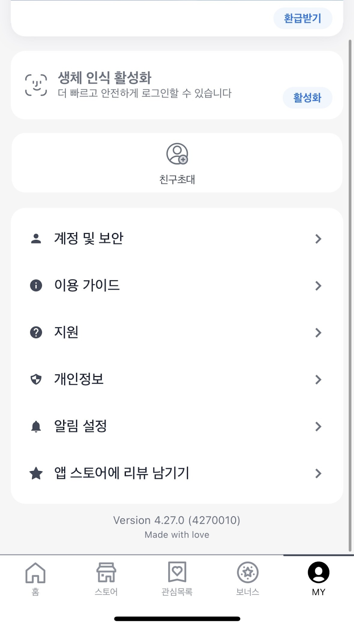
Task: Tap the info icon beside 이용 가이드
Action: point(36,285)
